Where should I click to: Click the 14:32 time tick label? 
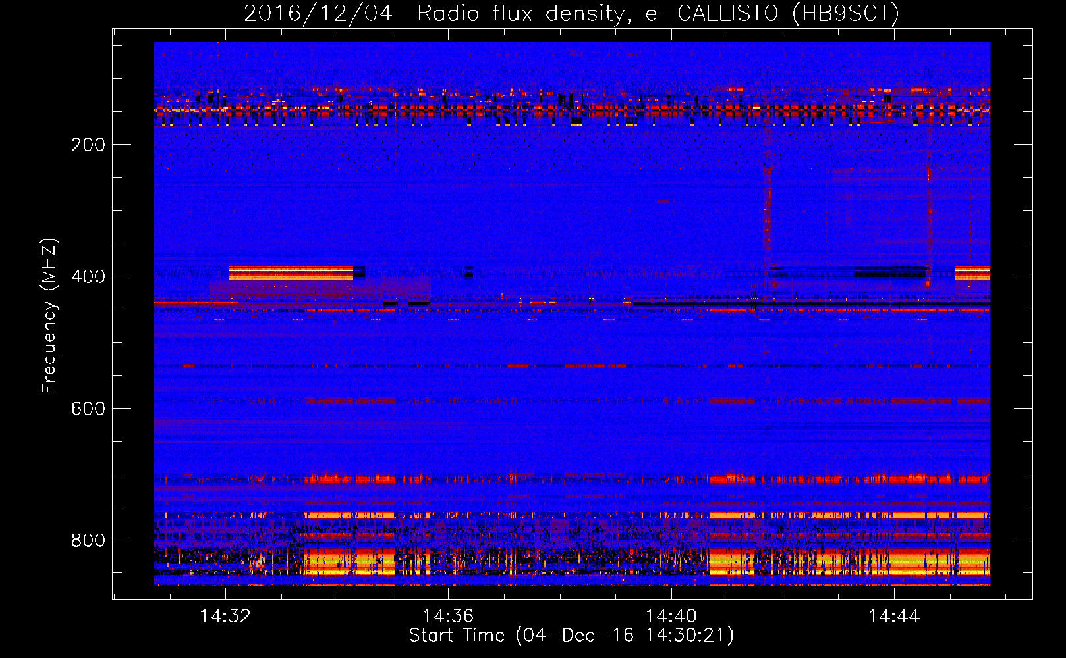pos(225,616)
